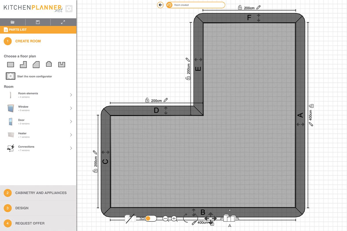Viewport: 347px width, 231px height.
Task: Unlock wall A's 400cm dimension padlock
Action: 312,106
